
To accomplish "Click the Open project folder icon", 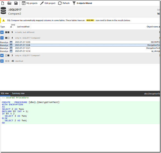I will [9, 3].
